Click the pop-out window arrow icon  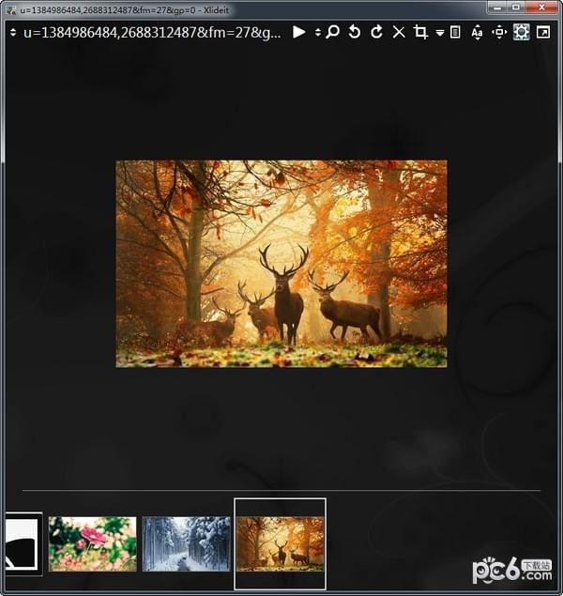pos(543,32)
